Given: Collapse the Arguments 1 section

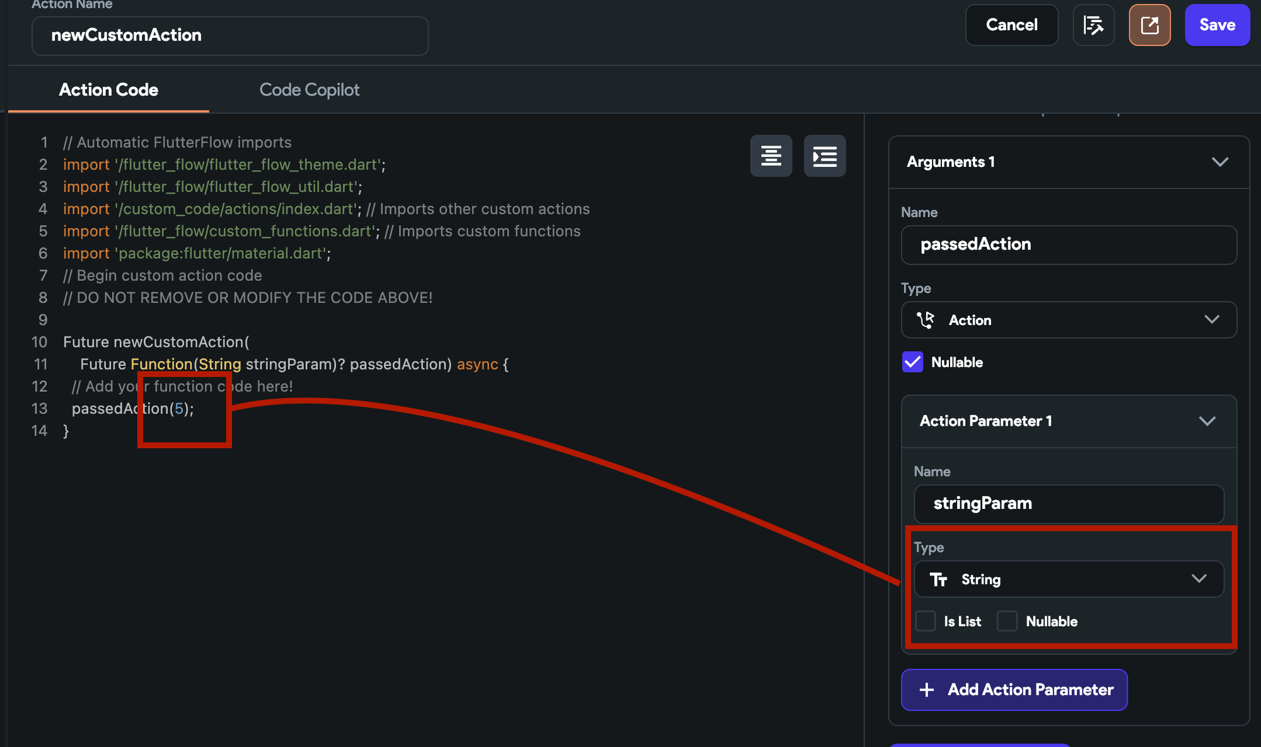Looking at the screenshot, I should pyautogui.click(x=1220, y=162).
